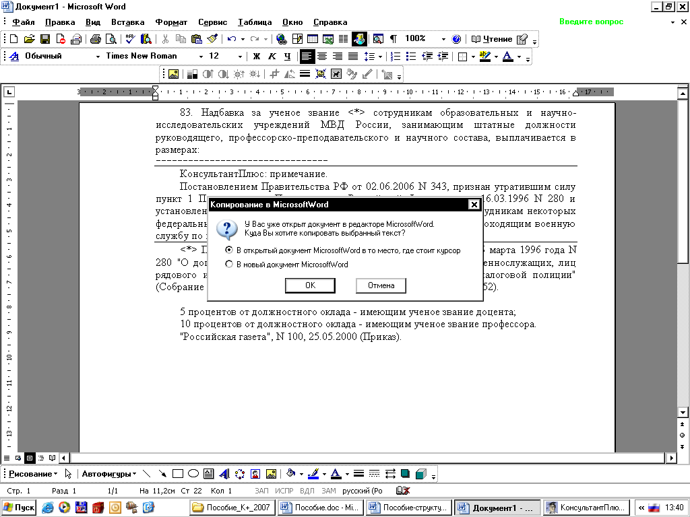The height and width of the screenshot is (517, 690).
Task: Open the Файл menu
Action: click(24, 22)
